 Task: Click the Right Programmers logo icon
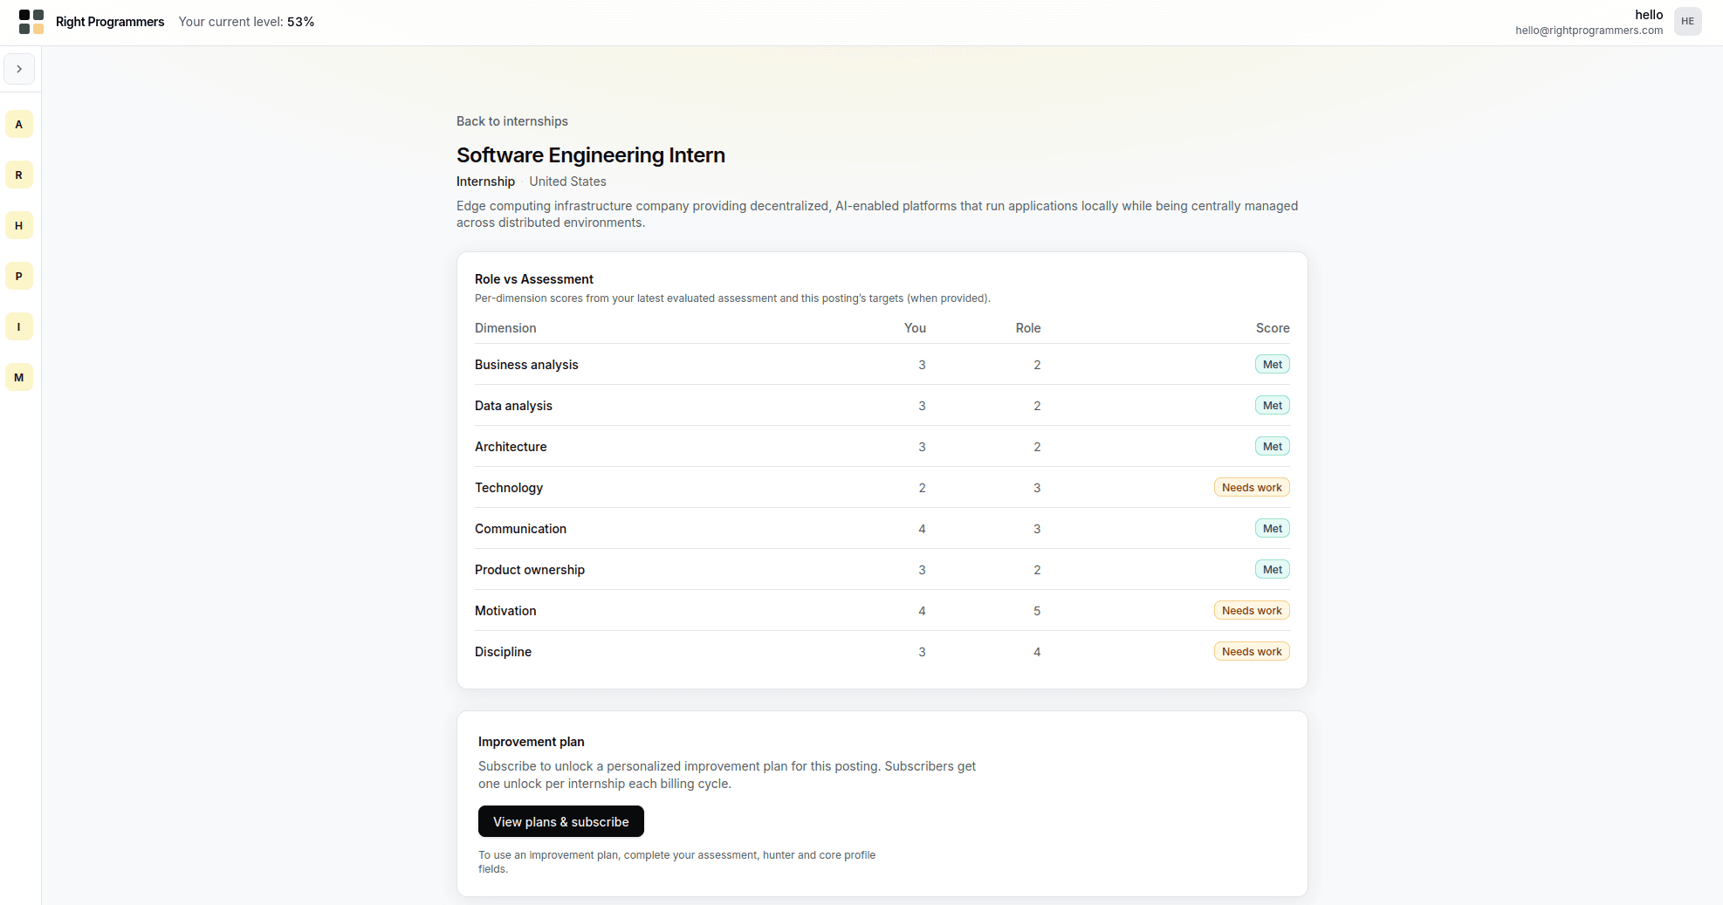click(31, 22)
